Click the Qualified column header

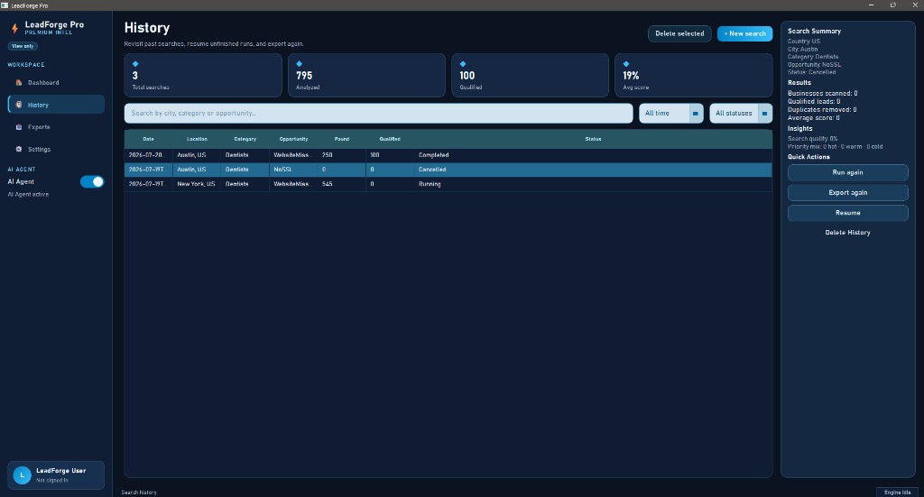390,139
